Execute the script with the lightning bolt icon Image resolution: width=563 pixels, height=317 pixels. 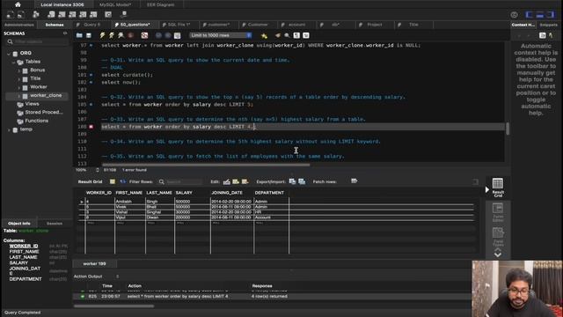click(x=102, y=35)
